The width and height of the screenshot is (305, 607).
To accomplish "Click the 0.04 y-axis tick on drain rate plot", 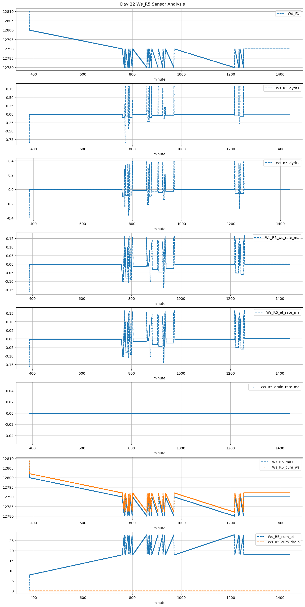I will (x=9, y=391).
